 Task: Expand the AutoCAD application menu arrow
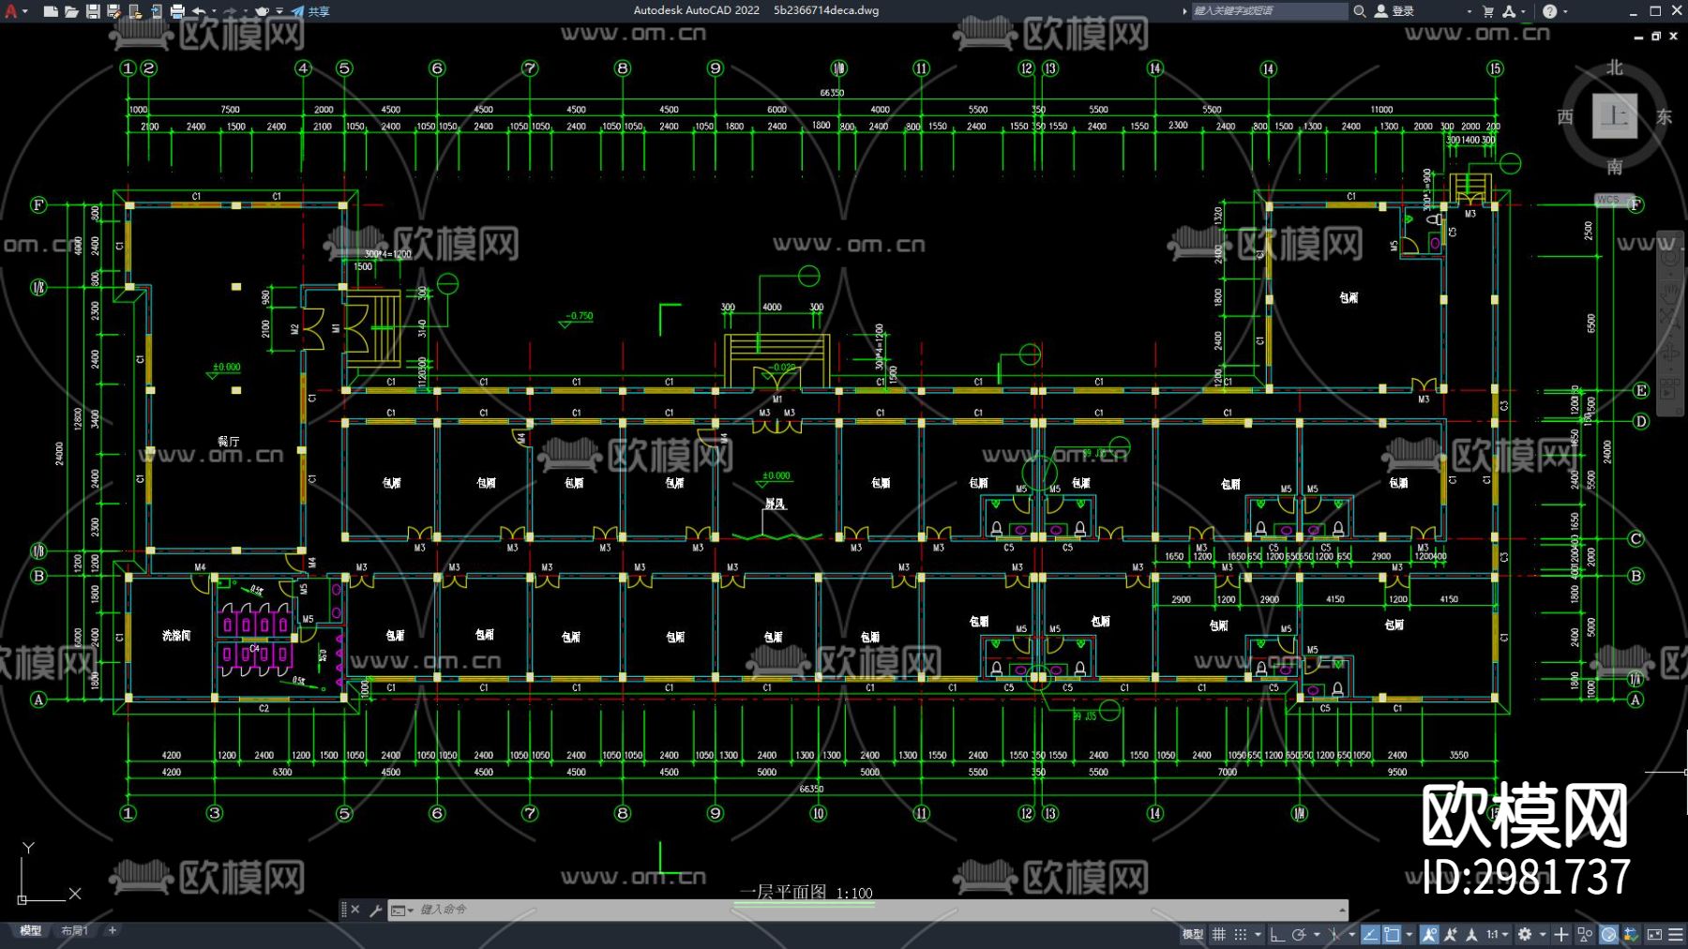click(x=24, y=11)
